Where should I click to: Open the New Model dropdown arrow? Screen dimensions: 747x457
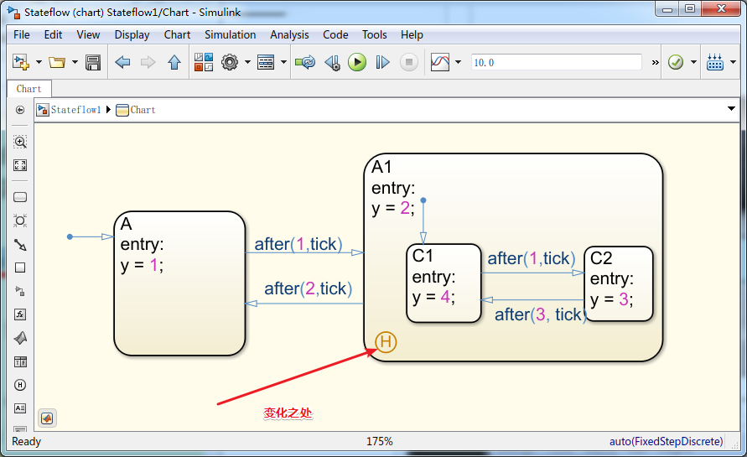point(39,62)
